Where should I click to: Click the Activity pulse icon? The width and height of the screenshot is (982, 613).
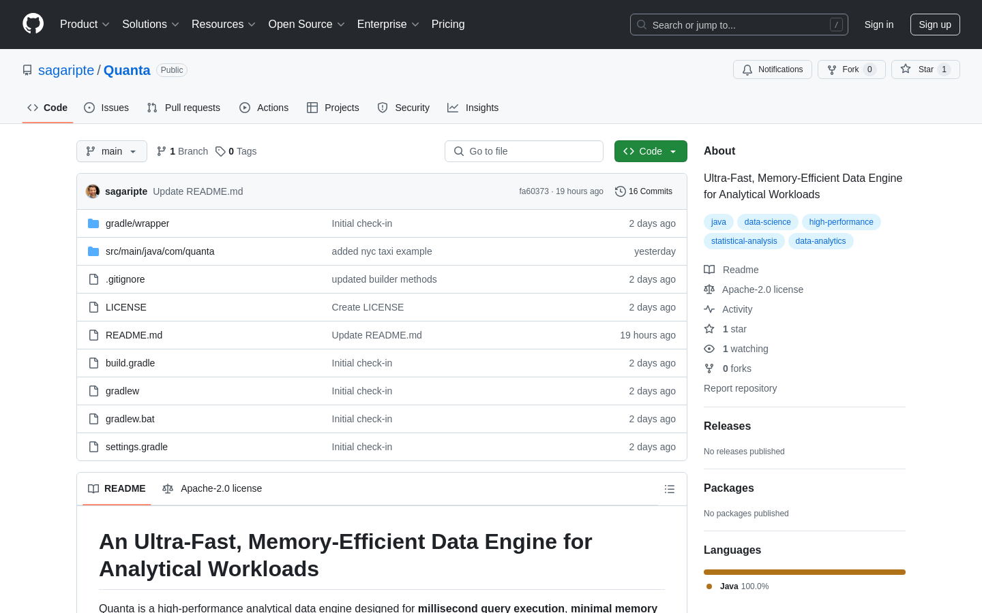tap(709, 309)
